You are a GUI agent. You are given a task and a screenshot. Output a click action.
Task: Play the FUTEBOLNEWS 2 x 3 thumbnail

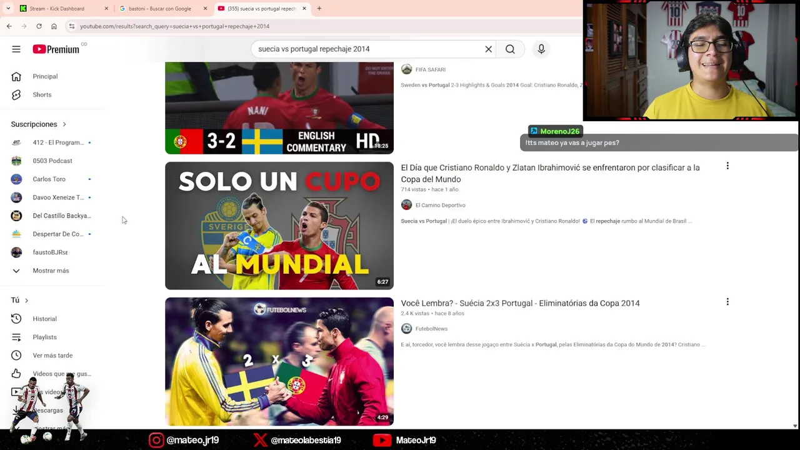(279, 361)
